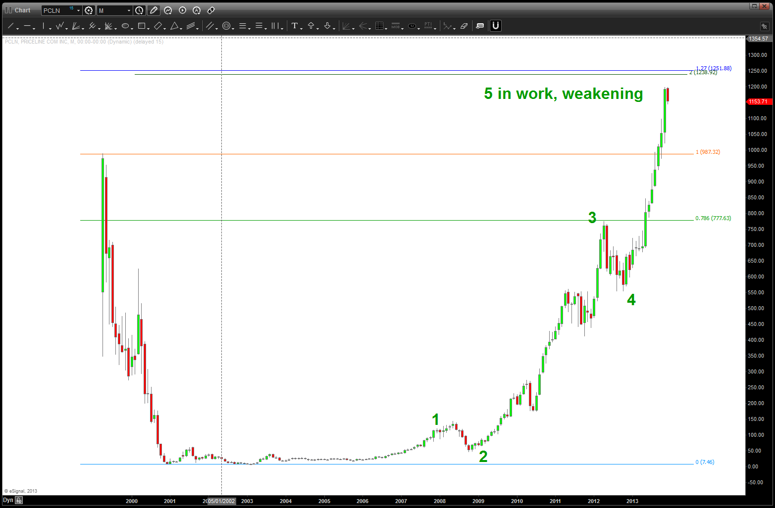The height and width of the screenshot is (508, 775).
Task: Select the rectangle drawing tool
Action: [142, 26]
